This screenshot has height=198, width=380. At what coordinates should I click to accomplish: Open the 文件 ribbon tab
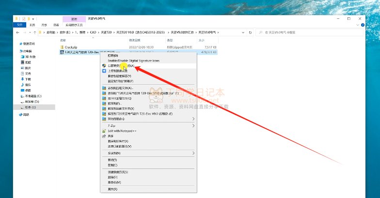(x=19, y=25)
